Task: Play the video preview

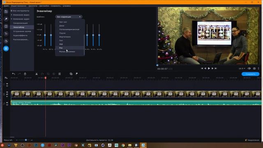Action: 209,68
